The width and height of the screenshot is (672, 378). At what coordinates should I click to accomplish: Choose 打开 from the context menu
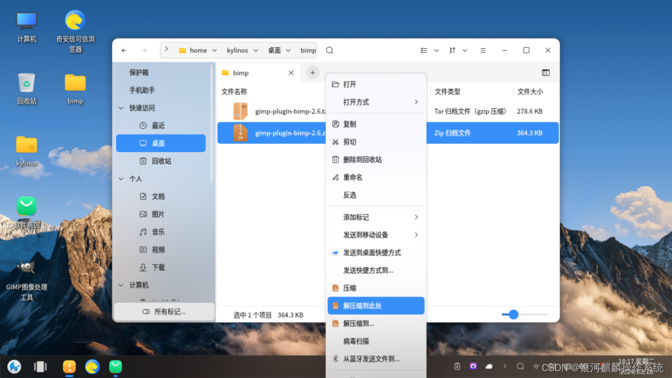coord(376,85)
